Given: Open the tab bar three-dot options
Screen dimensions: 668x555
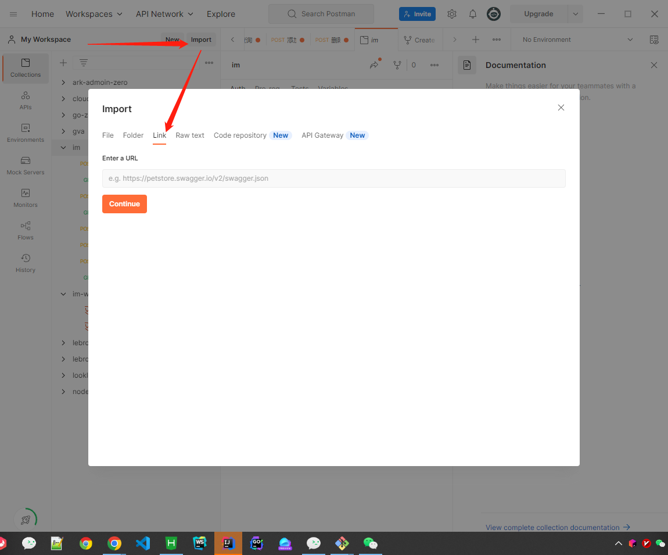Looking at the screenshot, I should pyautogui.click(x=496, y=40).
